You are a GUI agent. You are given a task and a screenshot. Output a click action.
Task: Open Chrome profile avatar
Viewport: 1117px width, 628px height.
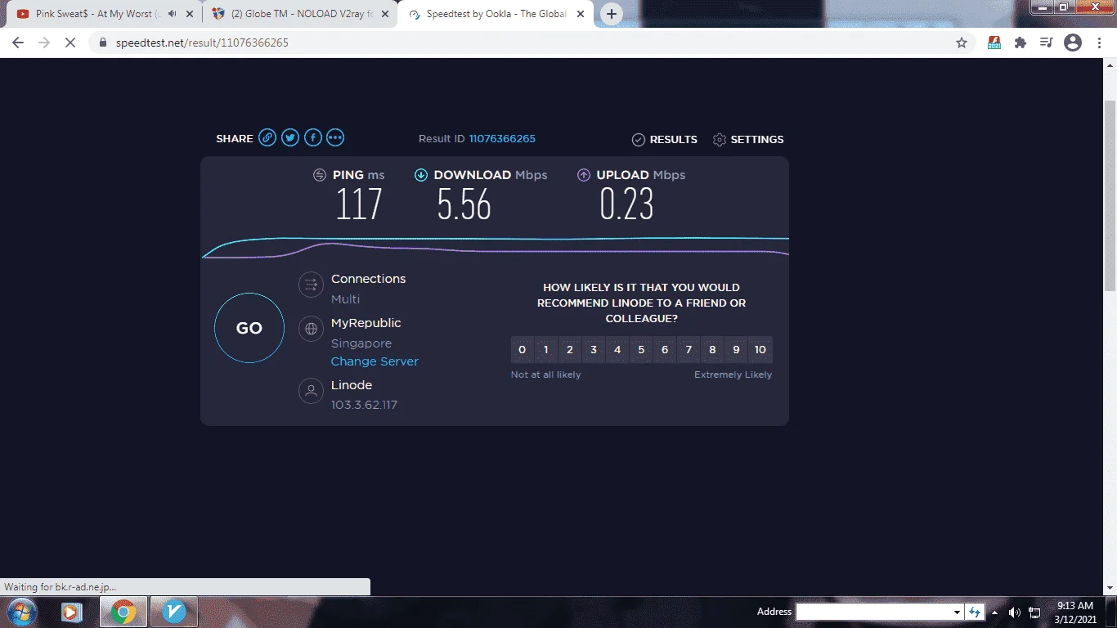point(1073,43)
